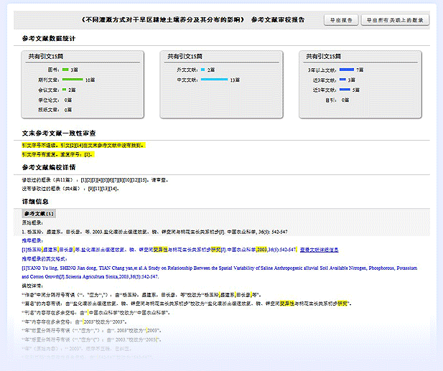
Task: Click the 详细信息 section heading
Action: pyautogui.click(x=35, y=202)
